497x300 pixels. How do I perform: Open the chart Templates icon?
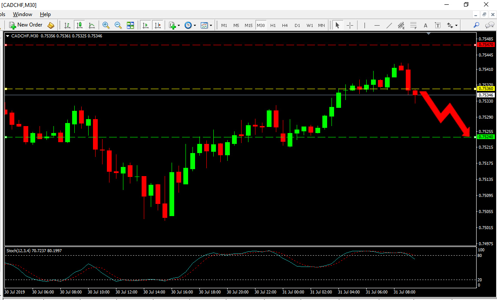[205, 25]
